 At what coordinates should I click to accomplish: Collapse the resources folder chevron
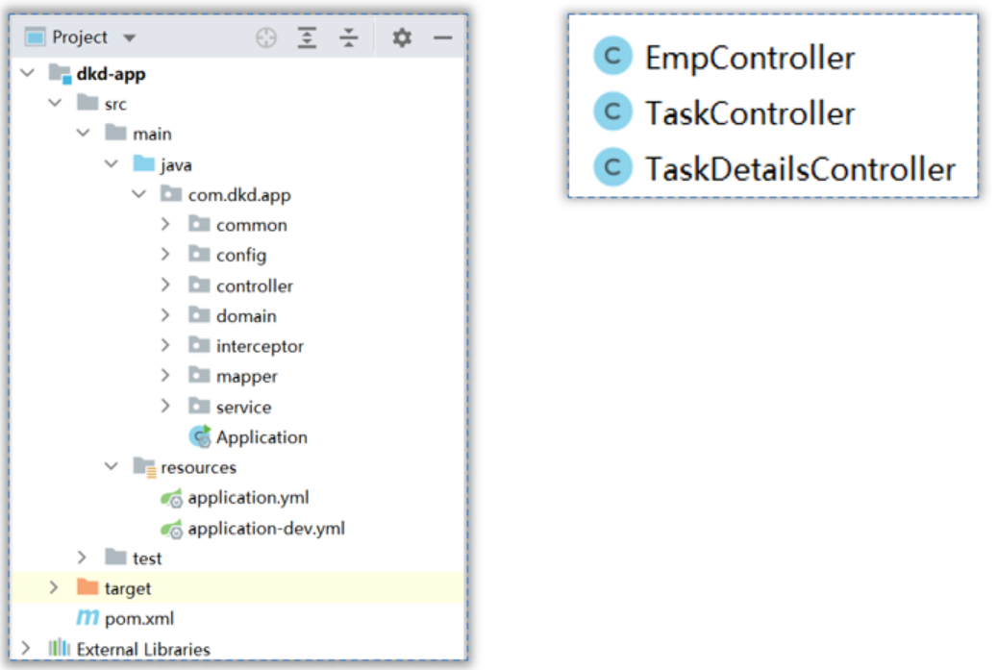(x=112, y=466)
